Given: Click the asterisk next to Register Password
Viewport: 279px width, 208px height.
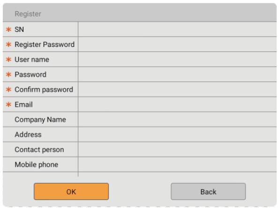Looking at the screenshot, I should pyautogui.click(x=8, y=45).
